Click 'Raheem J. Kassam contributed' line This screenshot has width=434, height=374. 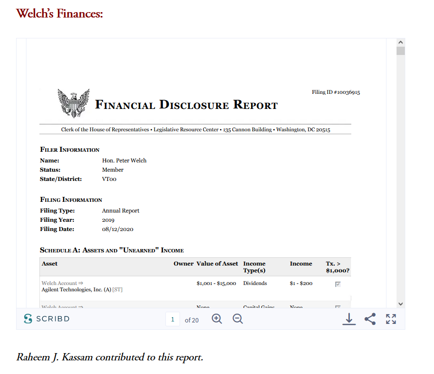point(110,357)
